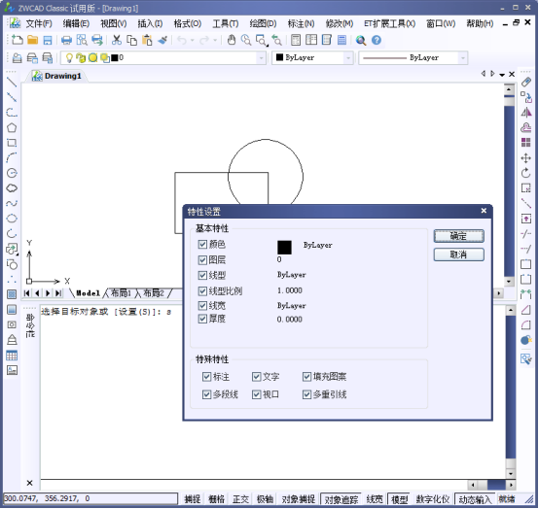Select the Polygon tool
Screen dimensions: 539x509
pos(12,127)
